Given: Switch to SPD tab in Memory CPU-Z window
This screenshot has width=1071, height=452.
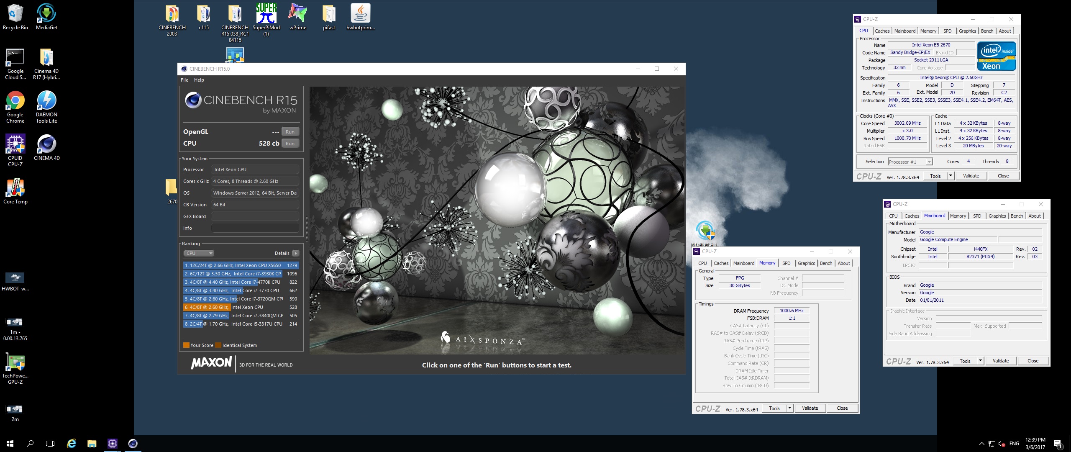Looking at the screenshot, I should click(787, 263).
